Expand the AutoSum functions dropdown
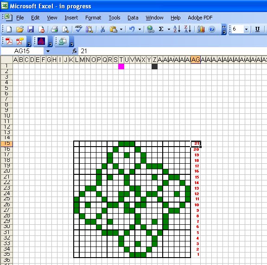The width and height of the screenshot is (267, 265). tap(169, 30)
